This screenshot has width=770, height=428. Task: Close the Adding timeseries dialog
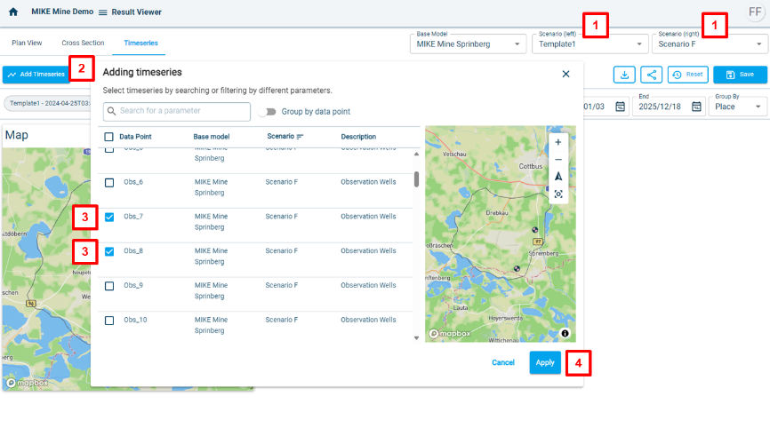(565, 74)
